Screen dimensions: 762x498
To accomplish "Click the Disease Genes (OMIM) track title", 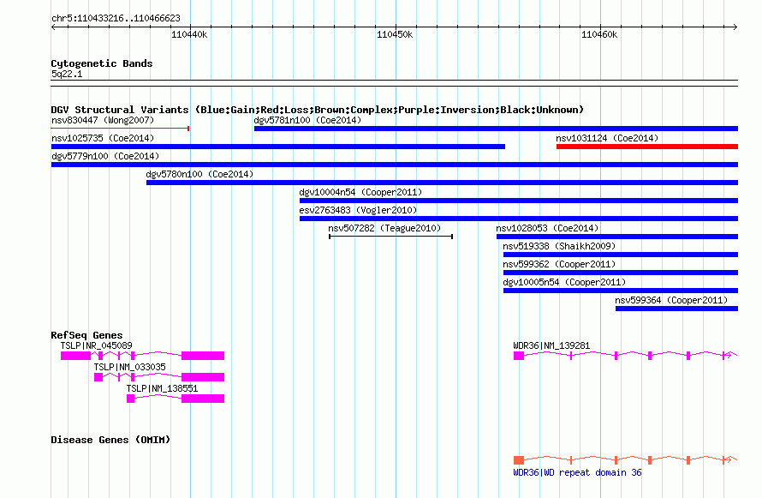I will pos(110,440).
